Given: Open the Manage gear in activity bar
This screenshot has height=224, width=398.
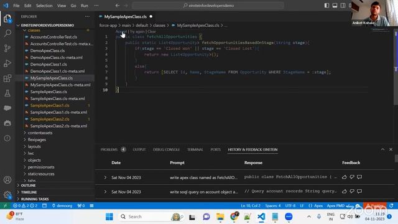Looking at the screenshot, I should pyautogui.click(x=7, y=195).
